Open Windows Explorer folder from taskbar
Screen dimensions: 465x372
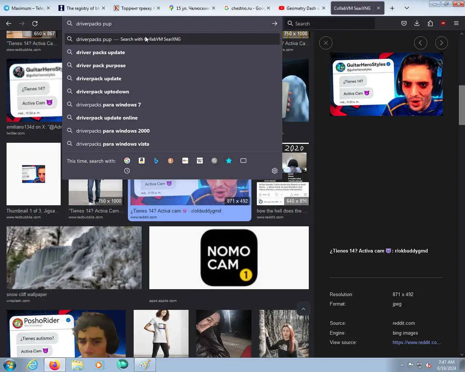[x=77, y=365]
